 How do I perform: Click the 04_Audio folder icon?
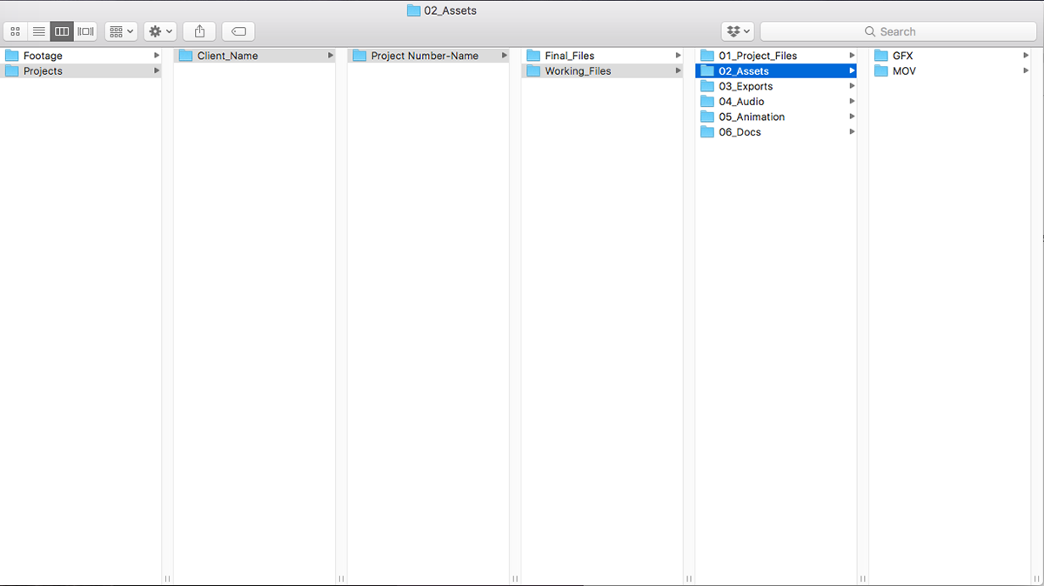coord(707,102)
